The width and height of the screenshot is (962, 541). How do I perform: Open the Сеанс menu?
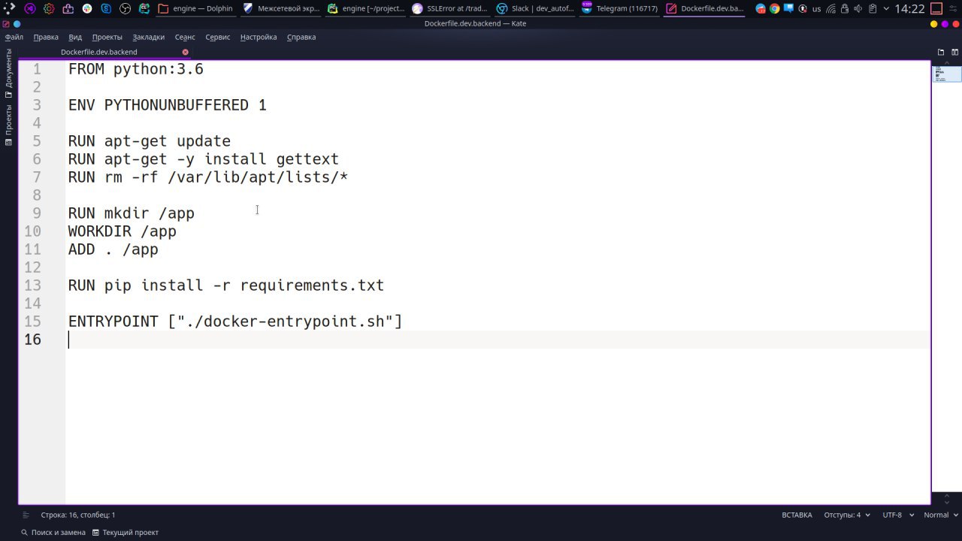click(185, 37)
